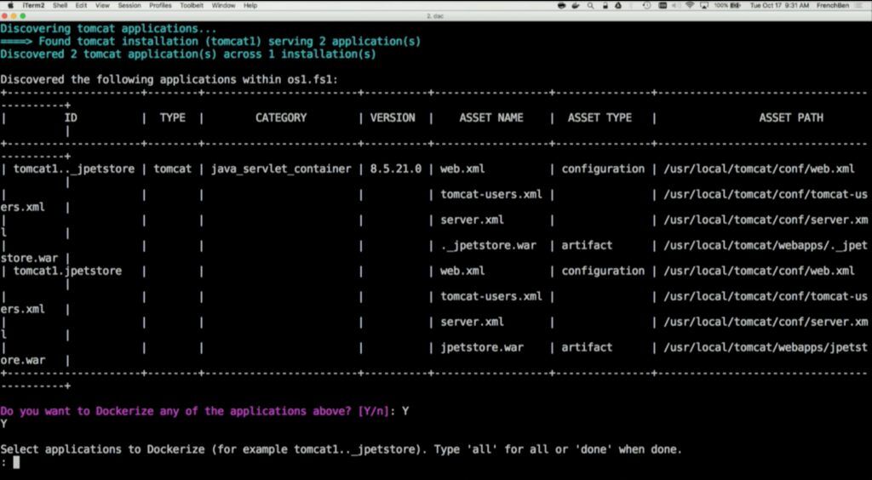Open the Apple menu
This screenshot has width=872, height=480.
(10, 5)
